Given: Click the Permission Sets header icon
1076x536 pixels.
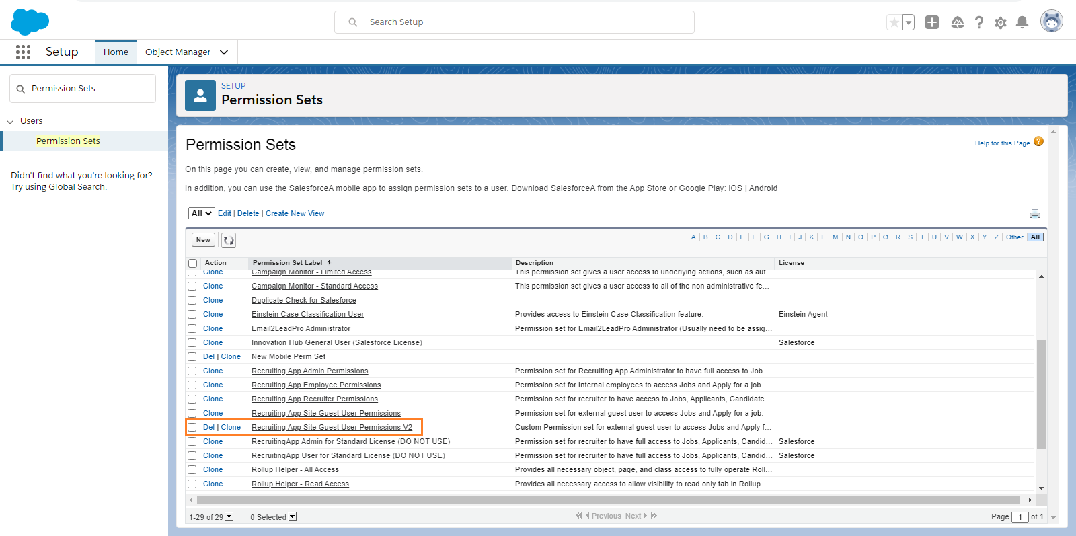Looking at the screenshot, I should [x=200, y=95].
